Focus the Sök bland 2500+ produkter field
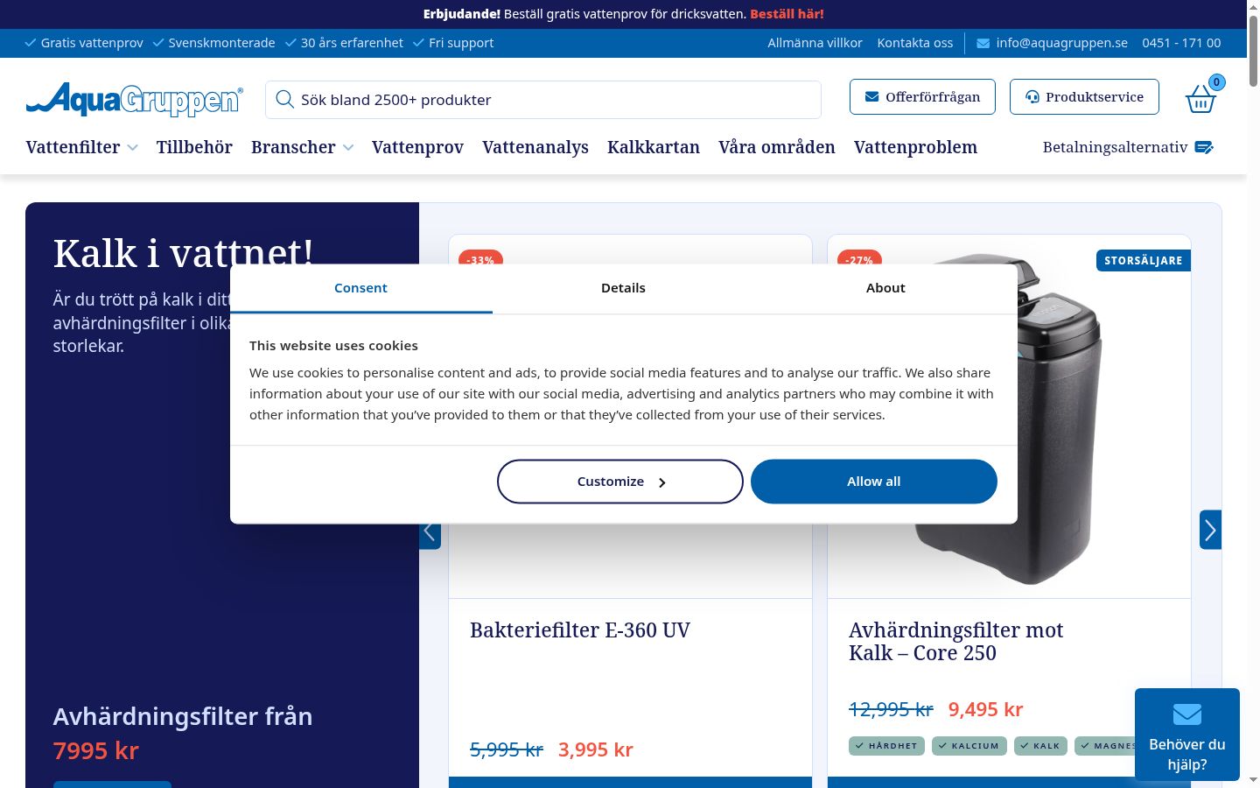The width and height of the screenshot is (1260, 788). click(x=543, y=100)
